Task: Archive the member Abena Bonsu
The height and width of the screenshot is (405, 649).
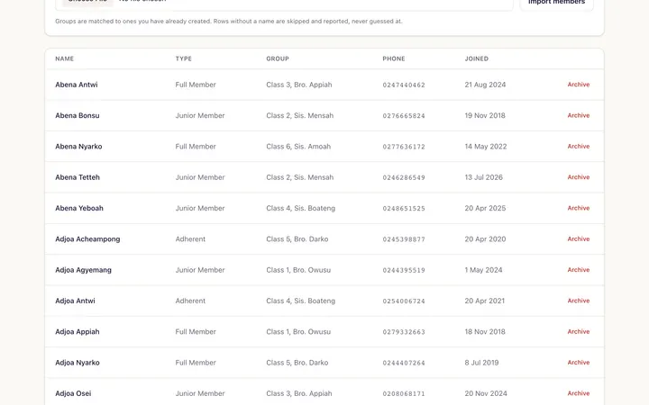Action: coord(578,115)
